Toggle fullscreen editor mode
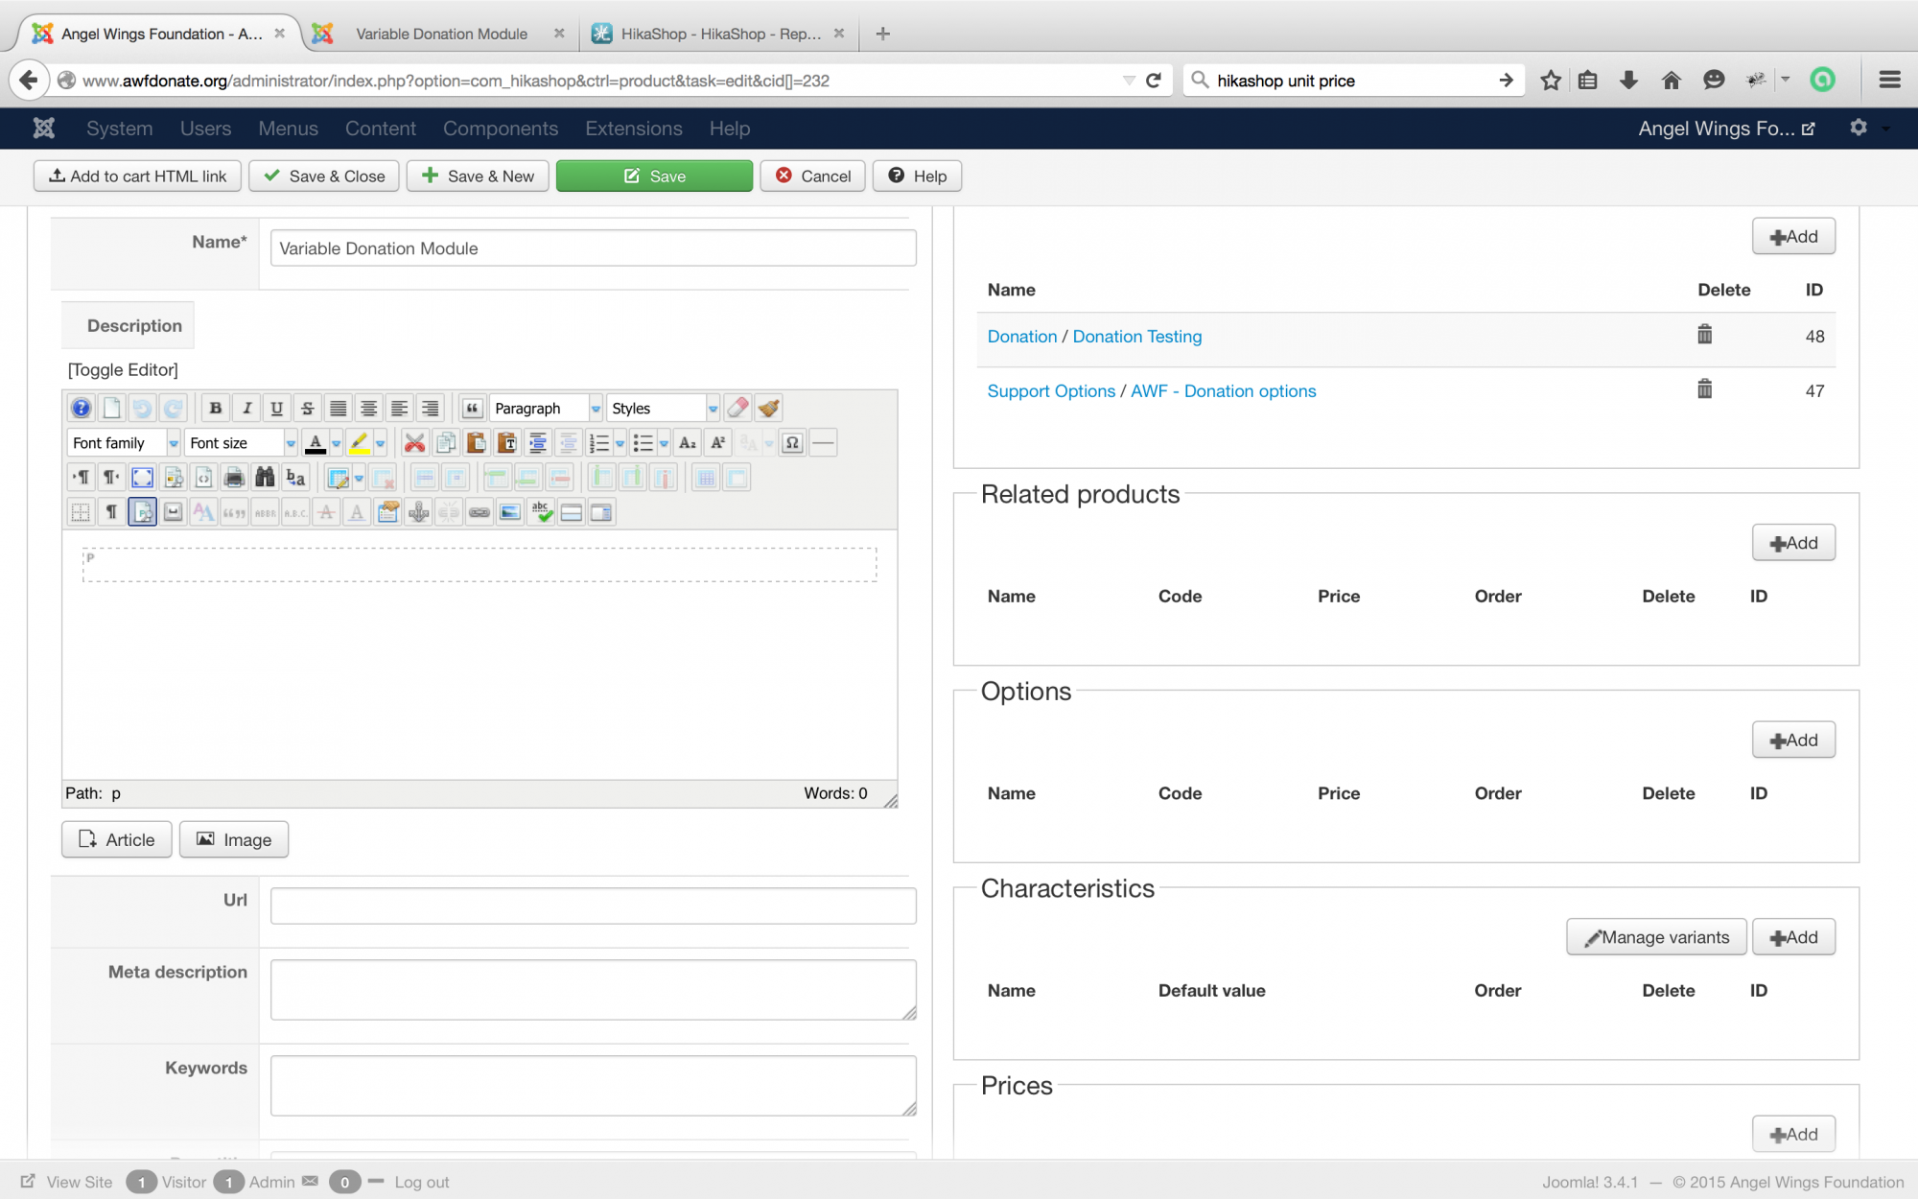 click(142, 478)
